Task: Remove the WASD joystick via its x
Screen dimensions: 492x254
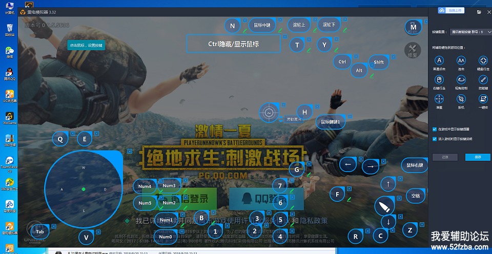Action: click(x=129, y=151)
